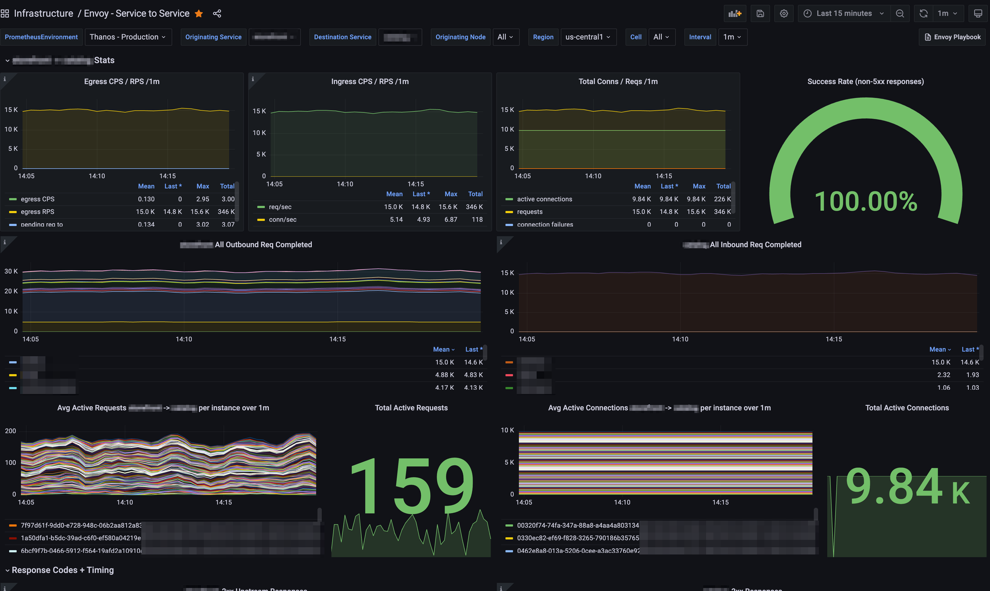Click the Add panel icon
Image resolution: width=990 pixels, height=591 pixels.
[x=735, y=13]
